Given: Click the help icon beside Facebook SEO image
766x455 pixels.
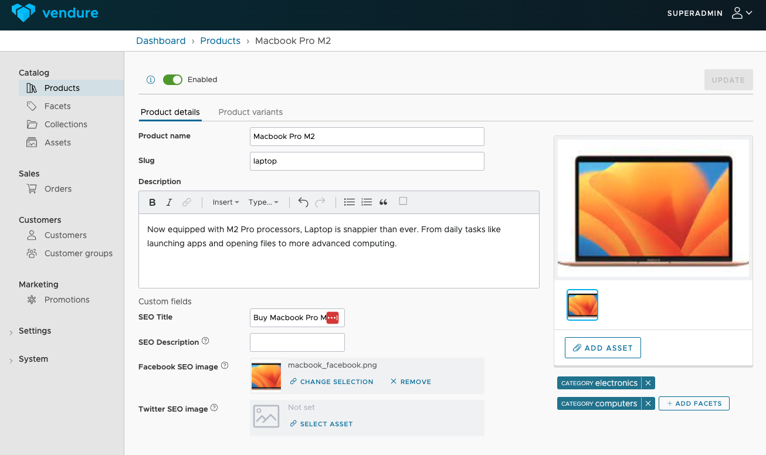Looking at the screenshot, I should 225,366.
